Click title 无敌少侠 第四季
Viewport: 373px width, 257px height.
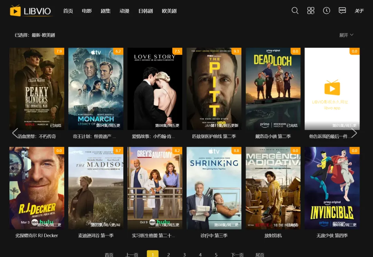[x=332, y=236]
